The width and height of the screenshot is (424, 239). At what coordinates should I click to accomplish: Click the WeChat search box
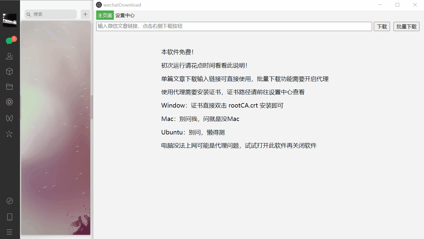(x=50, y=14)
